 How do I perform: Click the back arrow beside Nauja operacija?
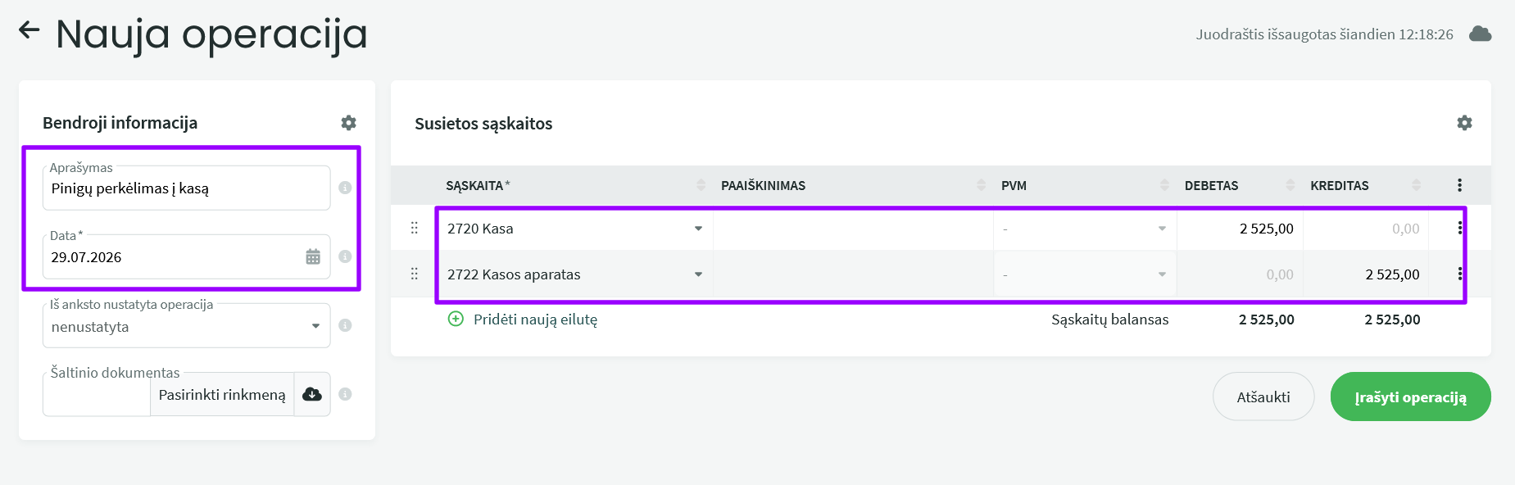[x=29, y=31]
